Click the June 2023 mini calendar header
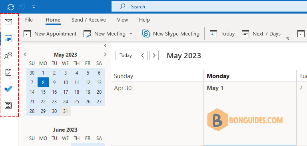307x146 pixels. click(x=65, y=130)
